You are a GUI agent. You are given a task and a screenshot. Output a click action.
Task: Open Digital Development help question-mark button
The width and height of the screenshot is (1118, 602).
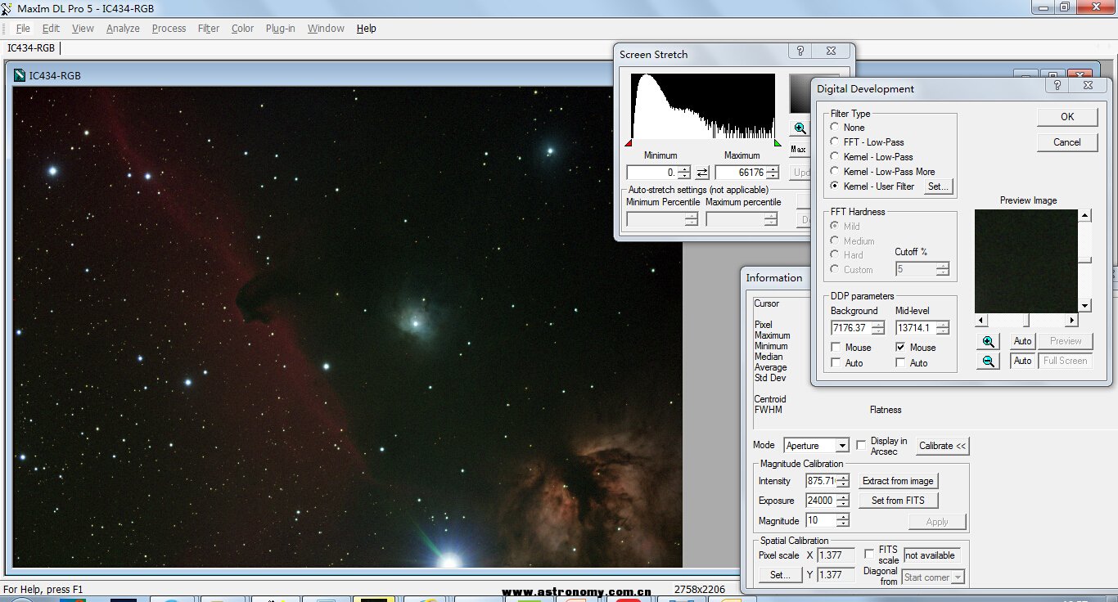(1057, 85)
